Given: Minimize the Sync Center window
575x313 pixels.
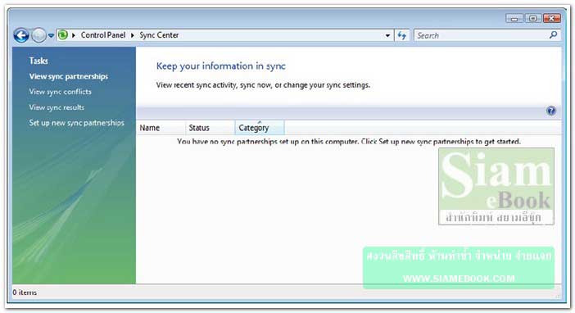Looking at the screenshot, I should click(514, 18).
